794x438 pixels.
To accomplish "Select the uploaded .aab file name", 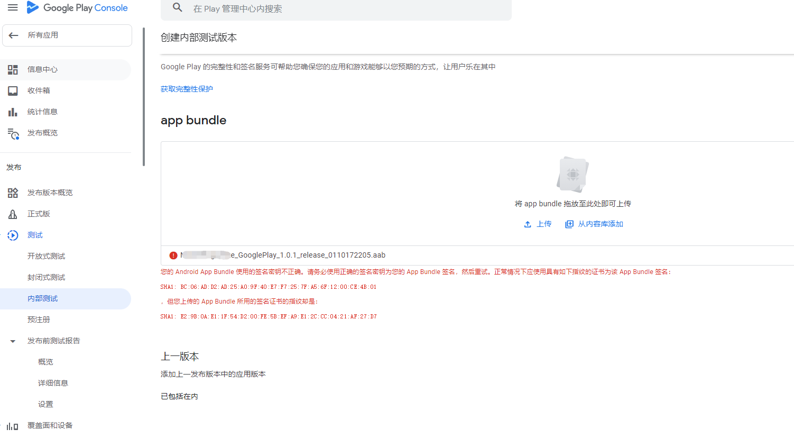I will [x=283, y=255].
